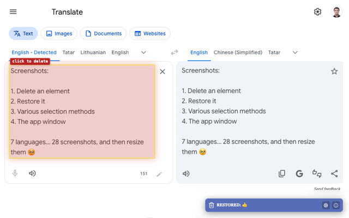The width and height of the screenshot is (349, 218).
Task: Listen to the translated text
Action: point(186,173)
